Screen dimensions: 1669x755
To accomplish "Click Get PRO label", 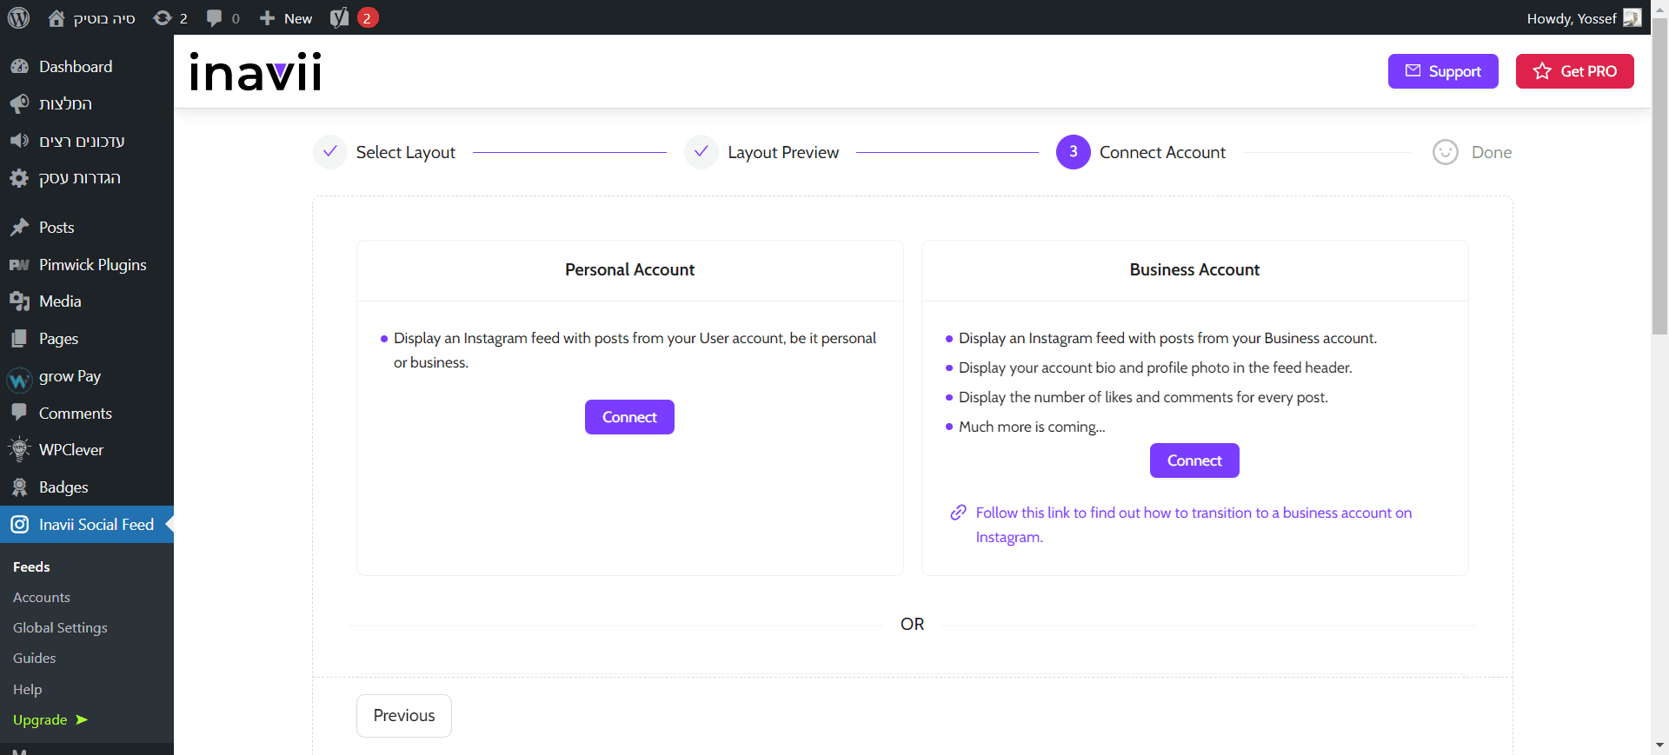I will point(1589,71).
